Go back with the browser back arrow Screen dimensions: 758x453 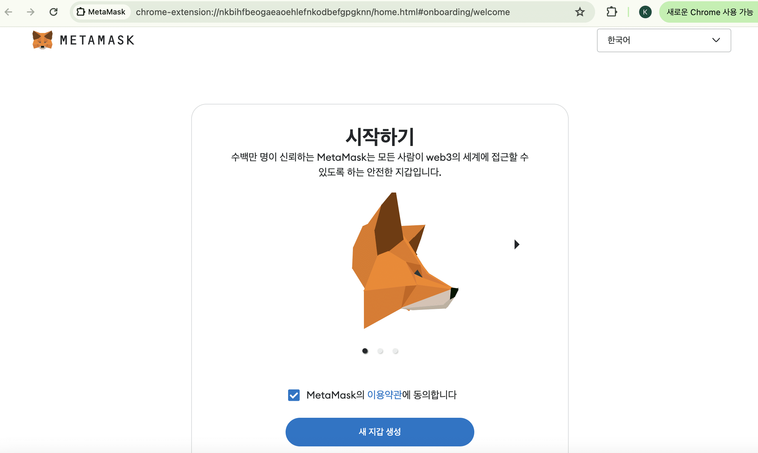[8, 12]
